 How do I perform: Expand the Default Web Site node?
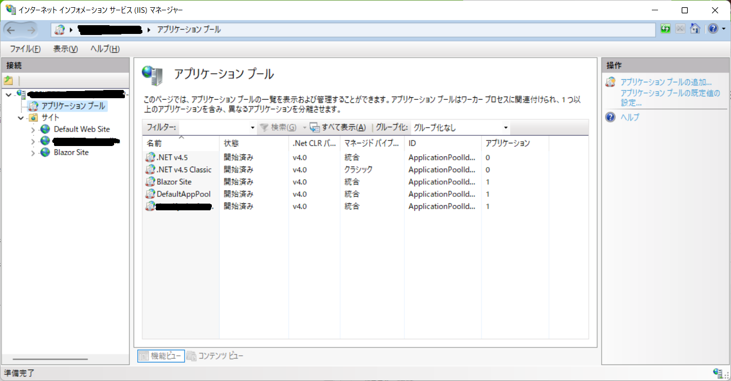[33, 130]
